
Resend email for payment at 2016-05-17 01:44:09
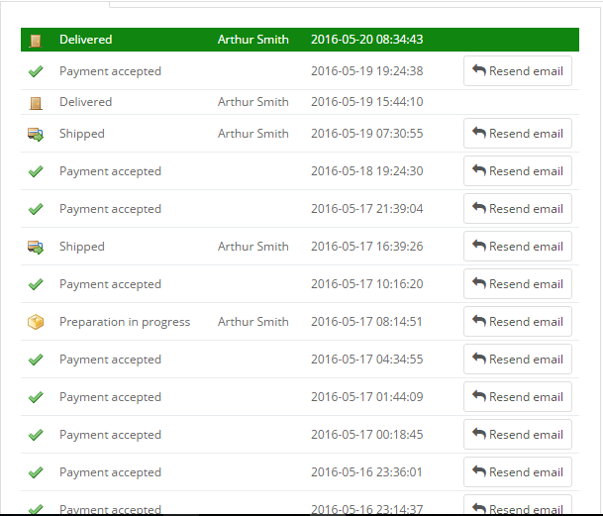point(518,397)
